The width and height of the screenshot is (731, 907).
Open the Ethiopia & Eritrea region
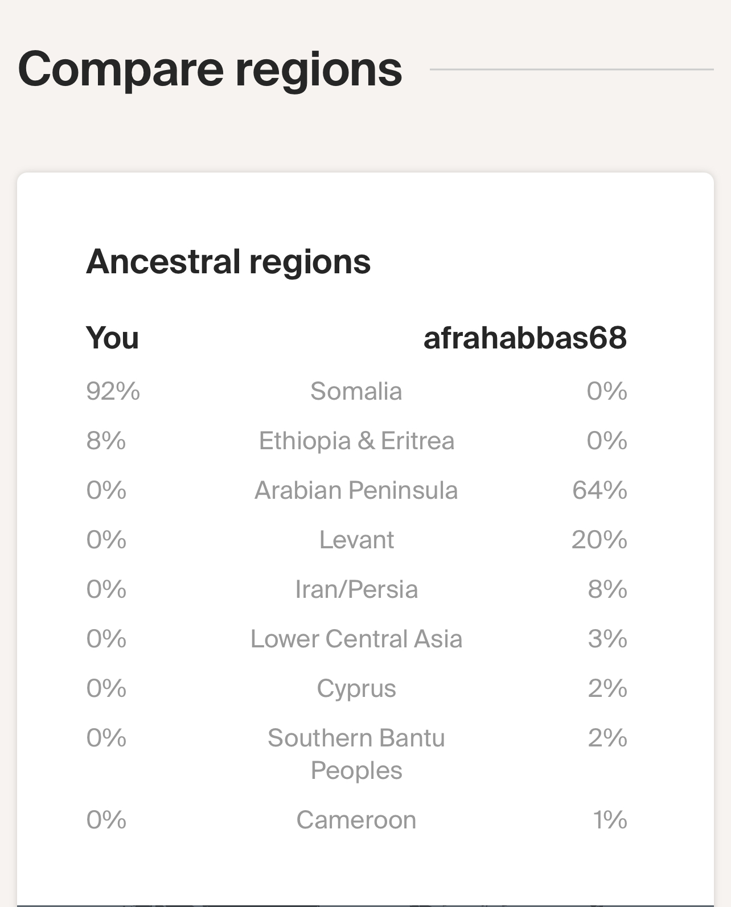(x=356, y=441)
